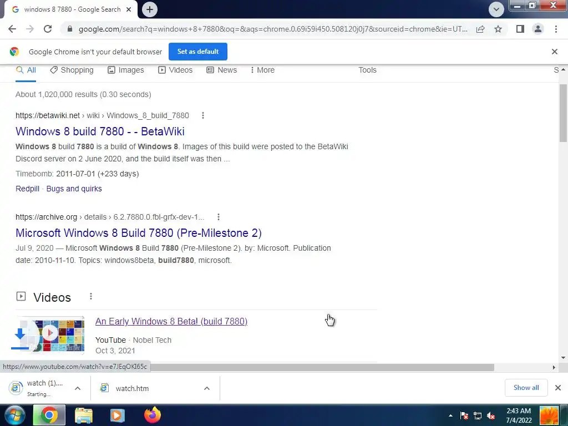
Task: Close the Google Search tab
Action: 129,9
